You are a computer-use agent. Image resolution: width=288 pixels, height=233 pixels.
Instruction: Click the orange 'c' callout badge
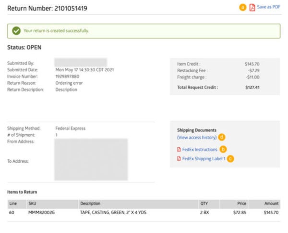231,158
